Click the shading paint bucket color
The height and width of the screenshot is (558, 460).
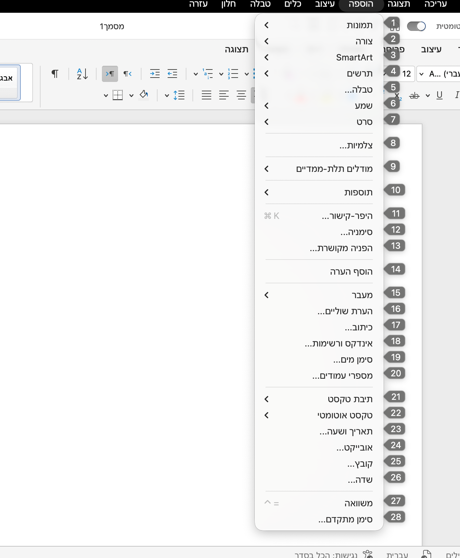[x=144, y=95]
